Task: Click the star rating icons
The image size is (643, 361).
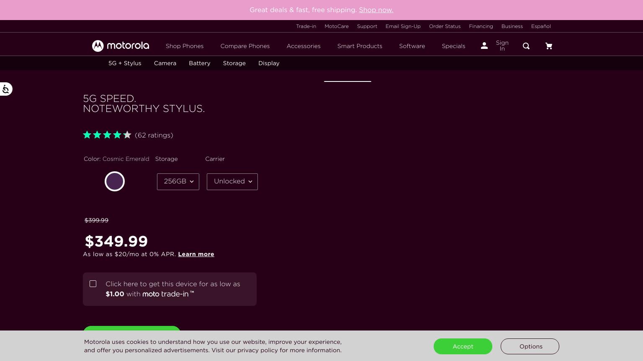Action: pyautogui.click(x=107, y=135)
